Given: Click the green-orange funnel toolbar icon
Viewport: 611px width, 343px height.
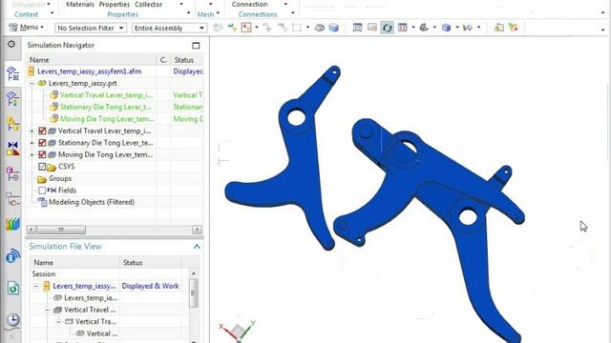Looking at the screenshot, I should tap(514, 28).
